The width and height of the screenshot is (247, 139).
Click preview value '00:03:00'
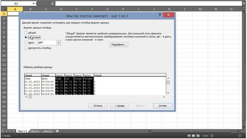click(47, 91)
